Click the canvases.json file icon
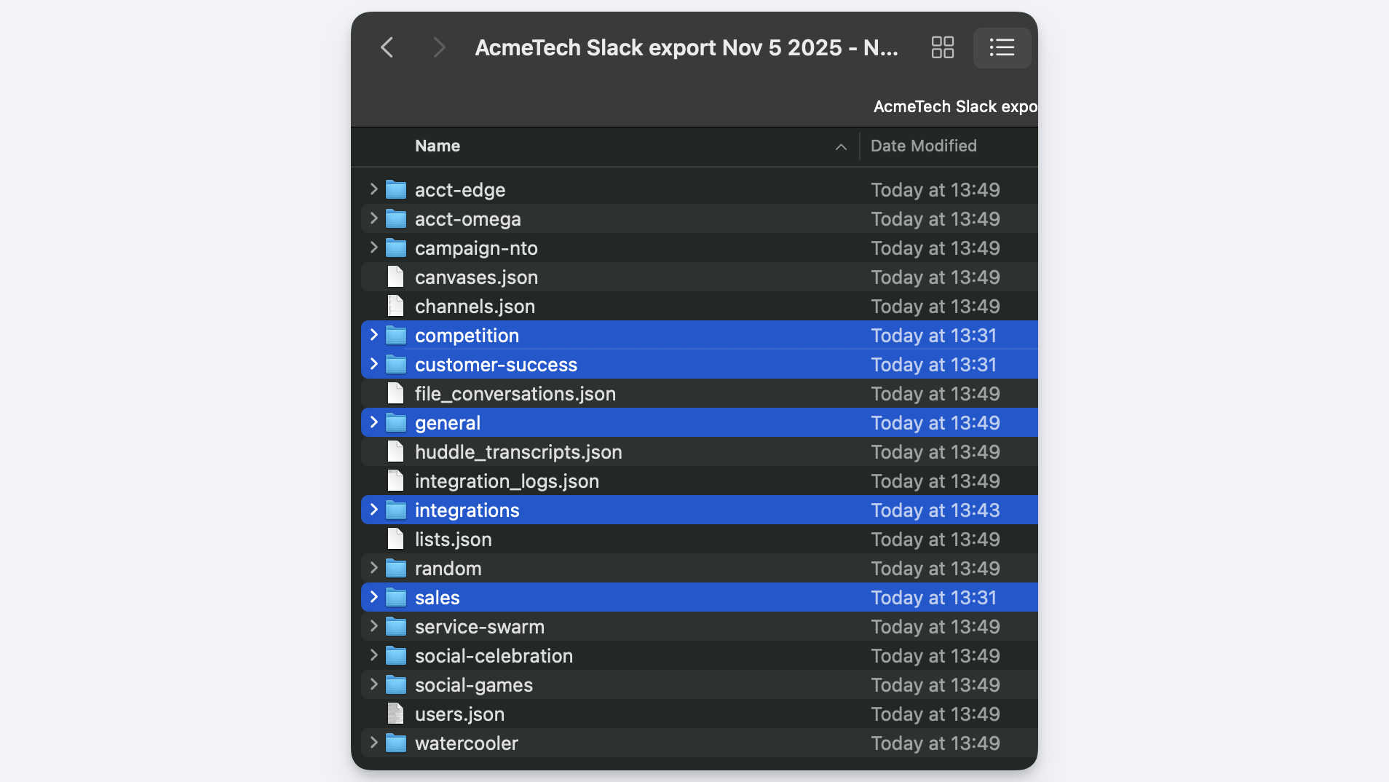The width and height of the screenshot is (1389, 782). 395,277
